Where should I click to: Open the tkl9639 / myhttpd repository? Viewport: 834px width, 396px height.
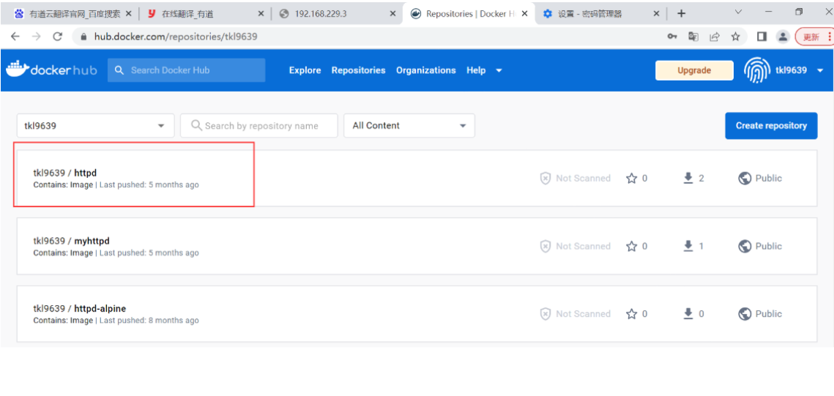point(71,241)
